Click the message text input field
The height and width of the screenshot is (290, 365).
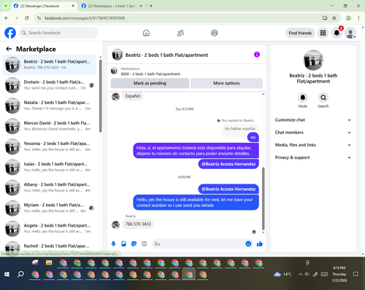pos(199,244)
